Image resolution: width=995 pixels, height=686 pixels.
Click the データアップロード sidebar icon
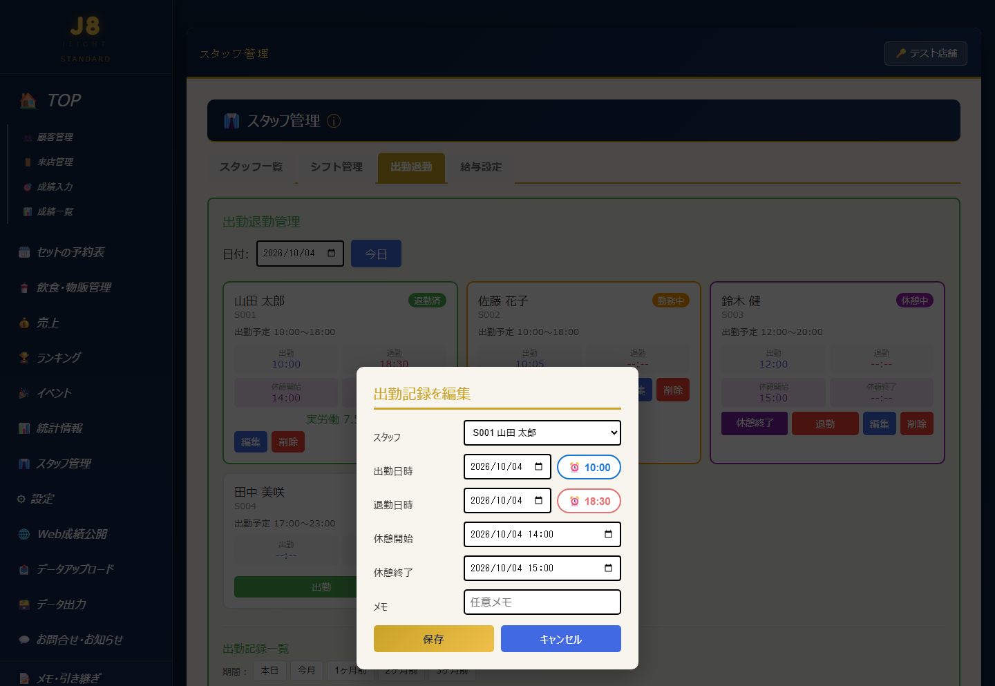tap(24, 569)
